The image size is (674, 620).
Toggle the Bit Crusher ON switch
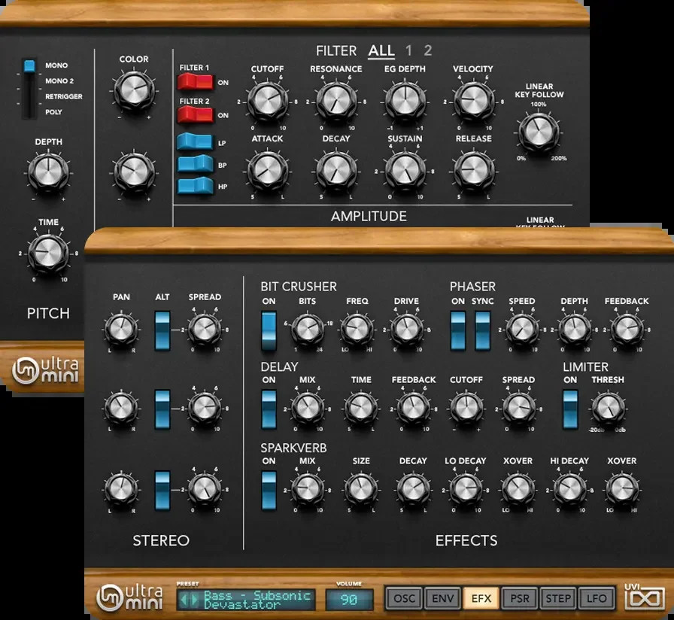point(269,331)
